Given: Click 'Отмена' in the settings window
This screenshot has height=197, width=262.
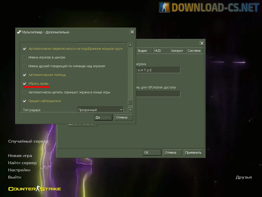Looking at the screenshot, I should tap(172, 153).
